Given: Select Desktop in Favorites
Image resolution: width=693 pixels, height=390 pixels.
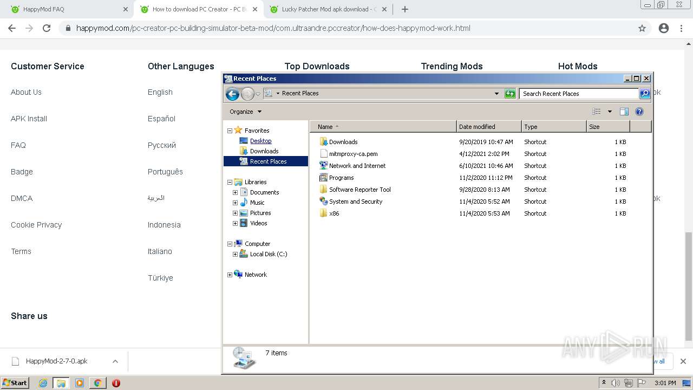Looking at the screenshot, I should pos(260,141).
